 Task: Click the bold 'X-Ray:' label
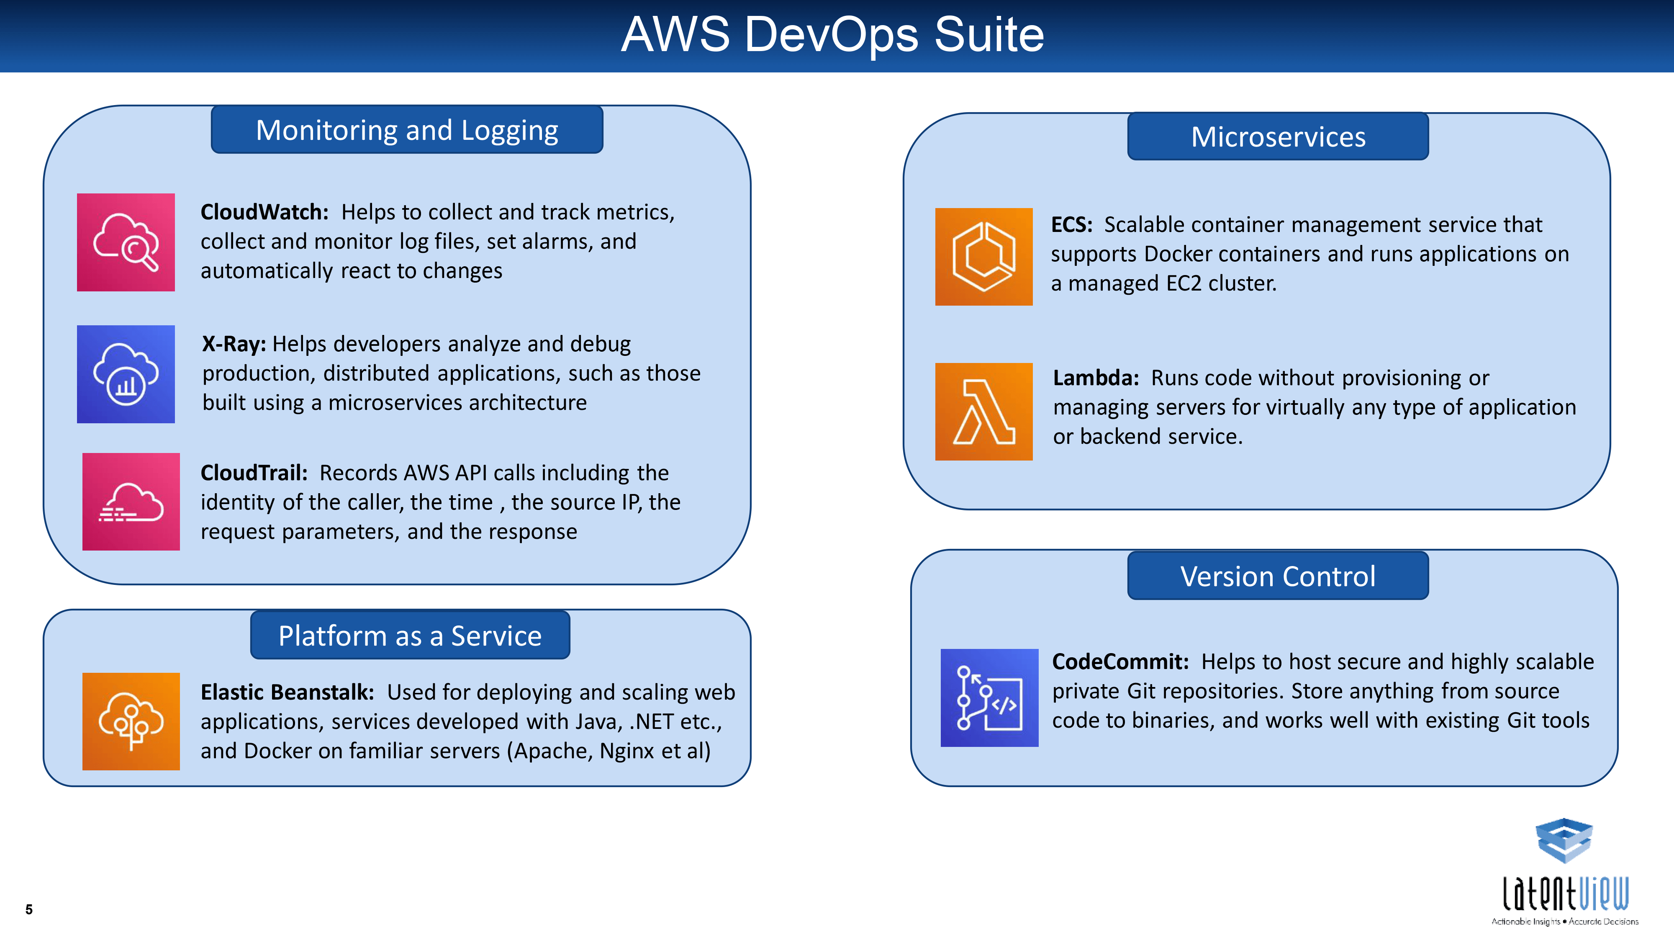[x=234, y=344]
